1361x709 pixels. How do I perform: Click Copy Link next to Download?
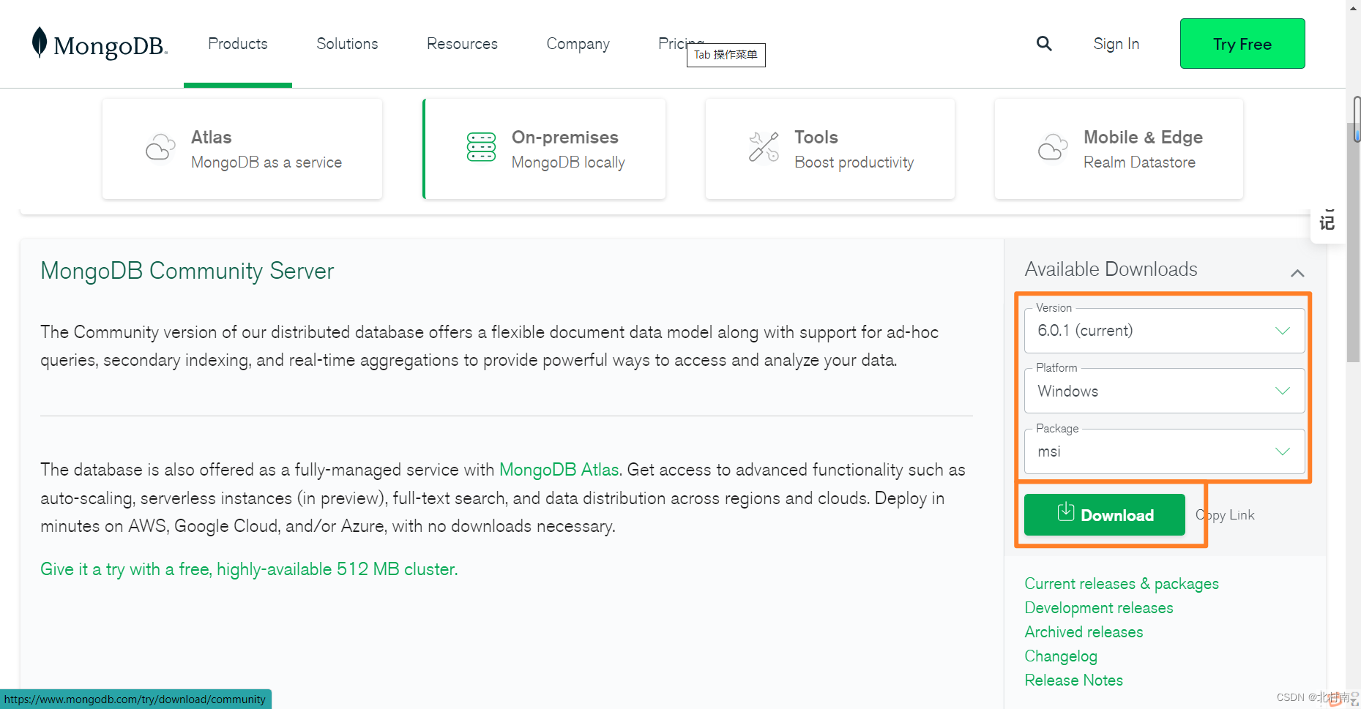point(1224,514)
